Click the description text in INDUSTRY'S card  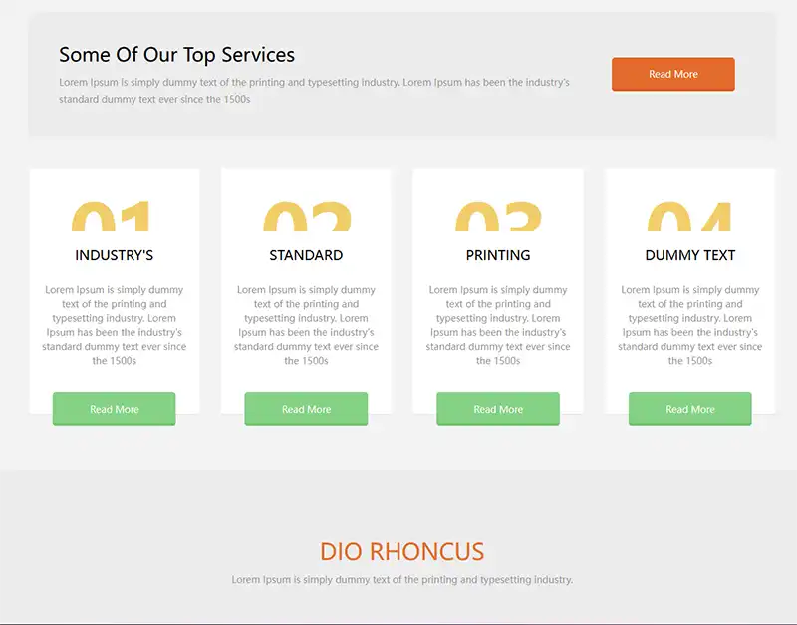pos(115,325)
